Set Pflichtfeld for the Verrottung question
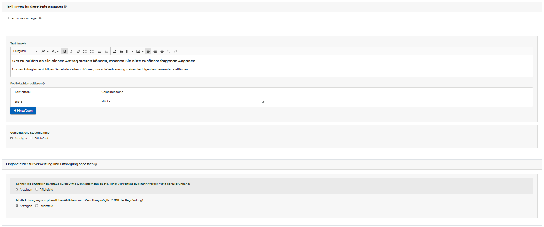The width and height of the screenshot is (544, 227). pos(36,206)
